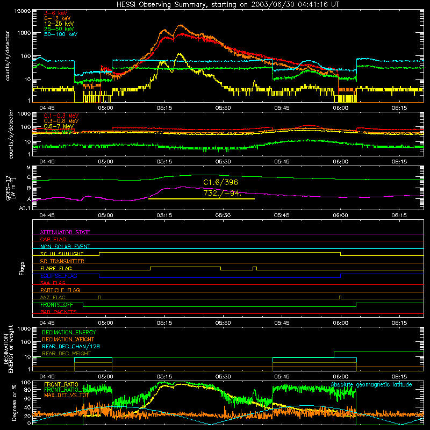The width and height of the screenshot is (430, 430).
Task: Click the 05:15 tick label under top panel
Action: coord(164,108)
